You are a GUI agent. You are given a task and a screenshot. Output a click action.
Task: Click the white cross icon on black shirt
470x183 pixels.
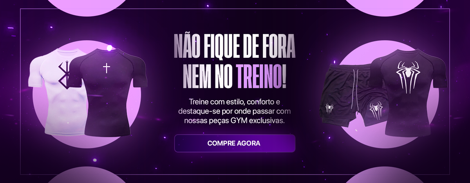[107, 69]
